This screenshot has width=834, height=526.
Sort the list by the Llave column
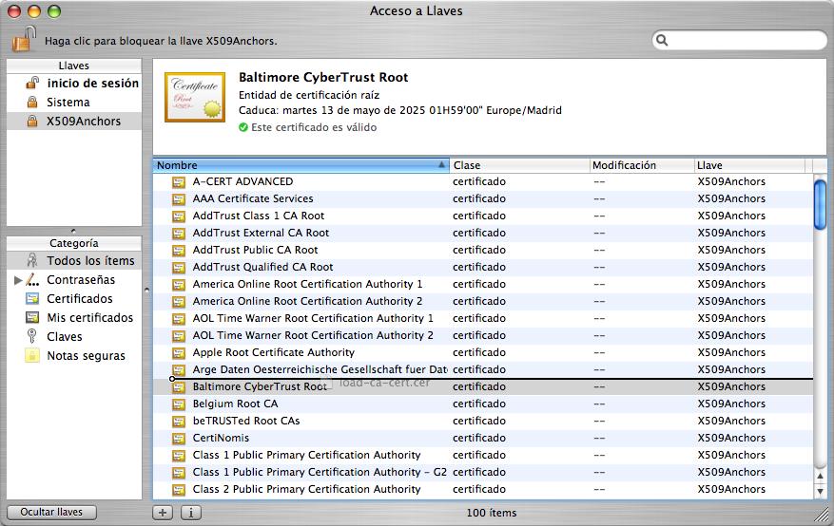(x=749, y=165)
